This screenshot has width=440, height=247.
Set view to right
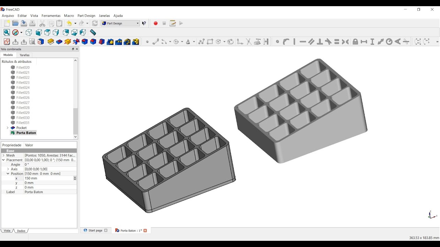pos(56,33)
